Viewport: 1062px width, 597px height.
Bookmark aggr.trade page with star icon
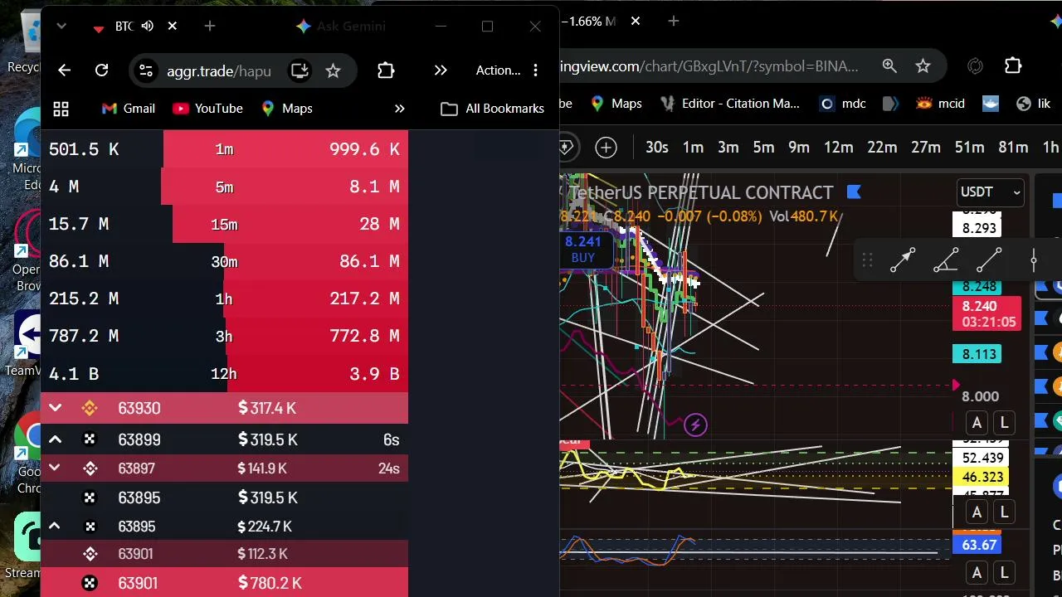[x=333, y=70]
